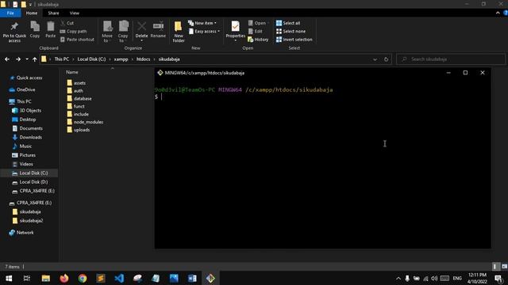Switch to the Home ribbon tab
Viewport: 508px width, 285px height.
(32, 13)
